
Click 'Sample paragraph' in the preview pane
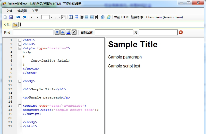(x=125, y=57)
